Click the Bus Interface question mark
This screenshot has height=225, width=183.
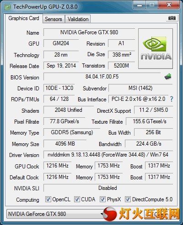click(x=172, y=99)
